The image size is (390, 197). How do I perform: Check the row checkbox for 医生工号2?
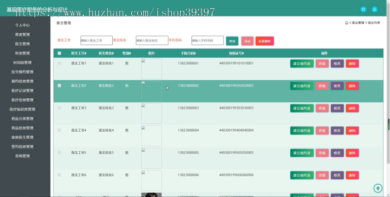(59, 85)
